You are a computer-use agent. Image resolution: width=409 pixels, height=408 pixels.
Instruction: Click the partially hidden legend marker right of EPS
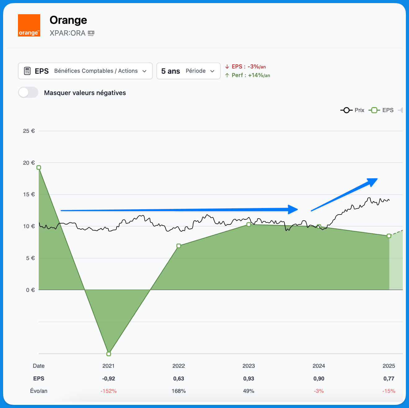(x=400, y=110)
